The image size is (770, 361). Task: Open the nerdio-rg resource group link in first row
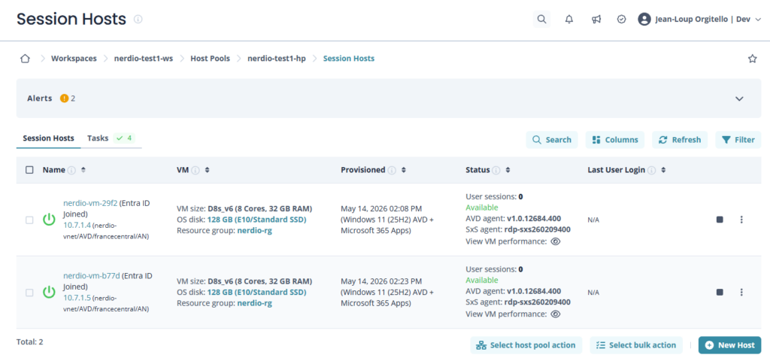pos(254,230)
